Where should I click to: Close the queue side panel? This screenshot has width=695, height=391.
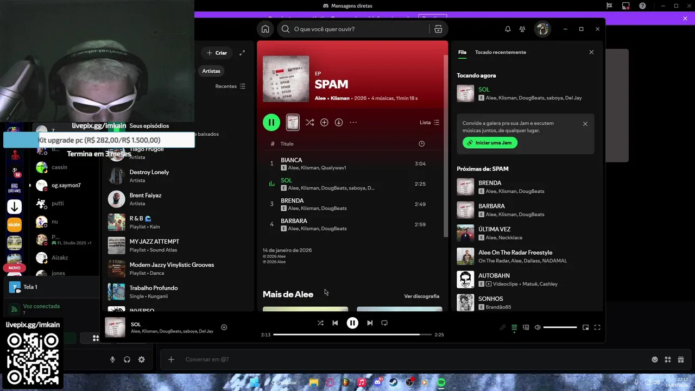(x=591, y=52)
